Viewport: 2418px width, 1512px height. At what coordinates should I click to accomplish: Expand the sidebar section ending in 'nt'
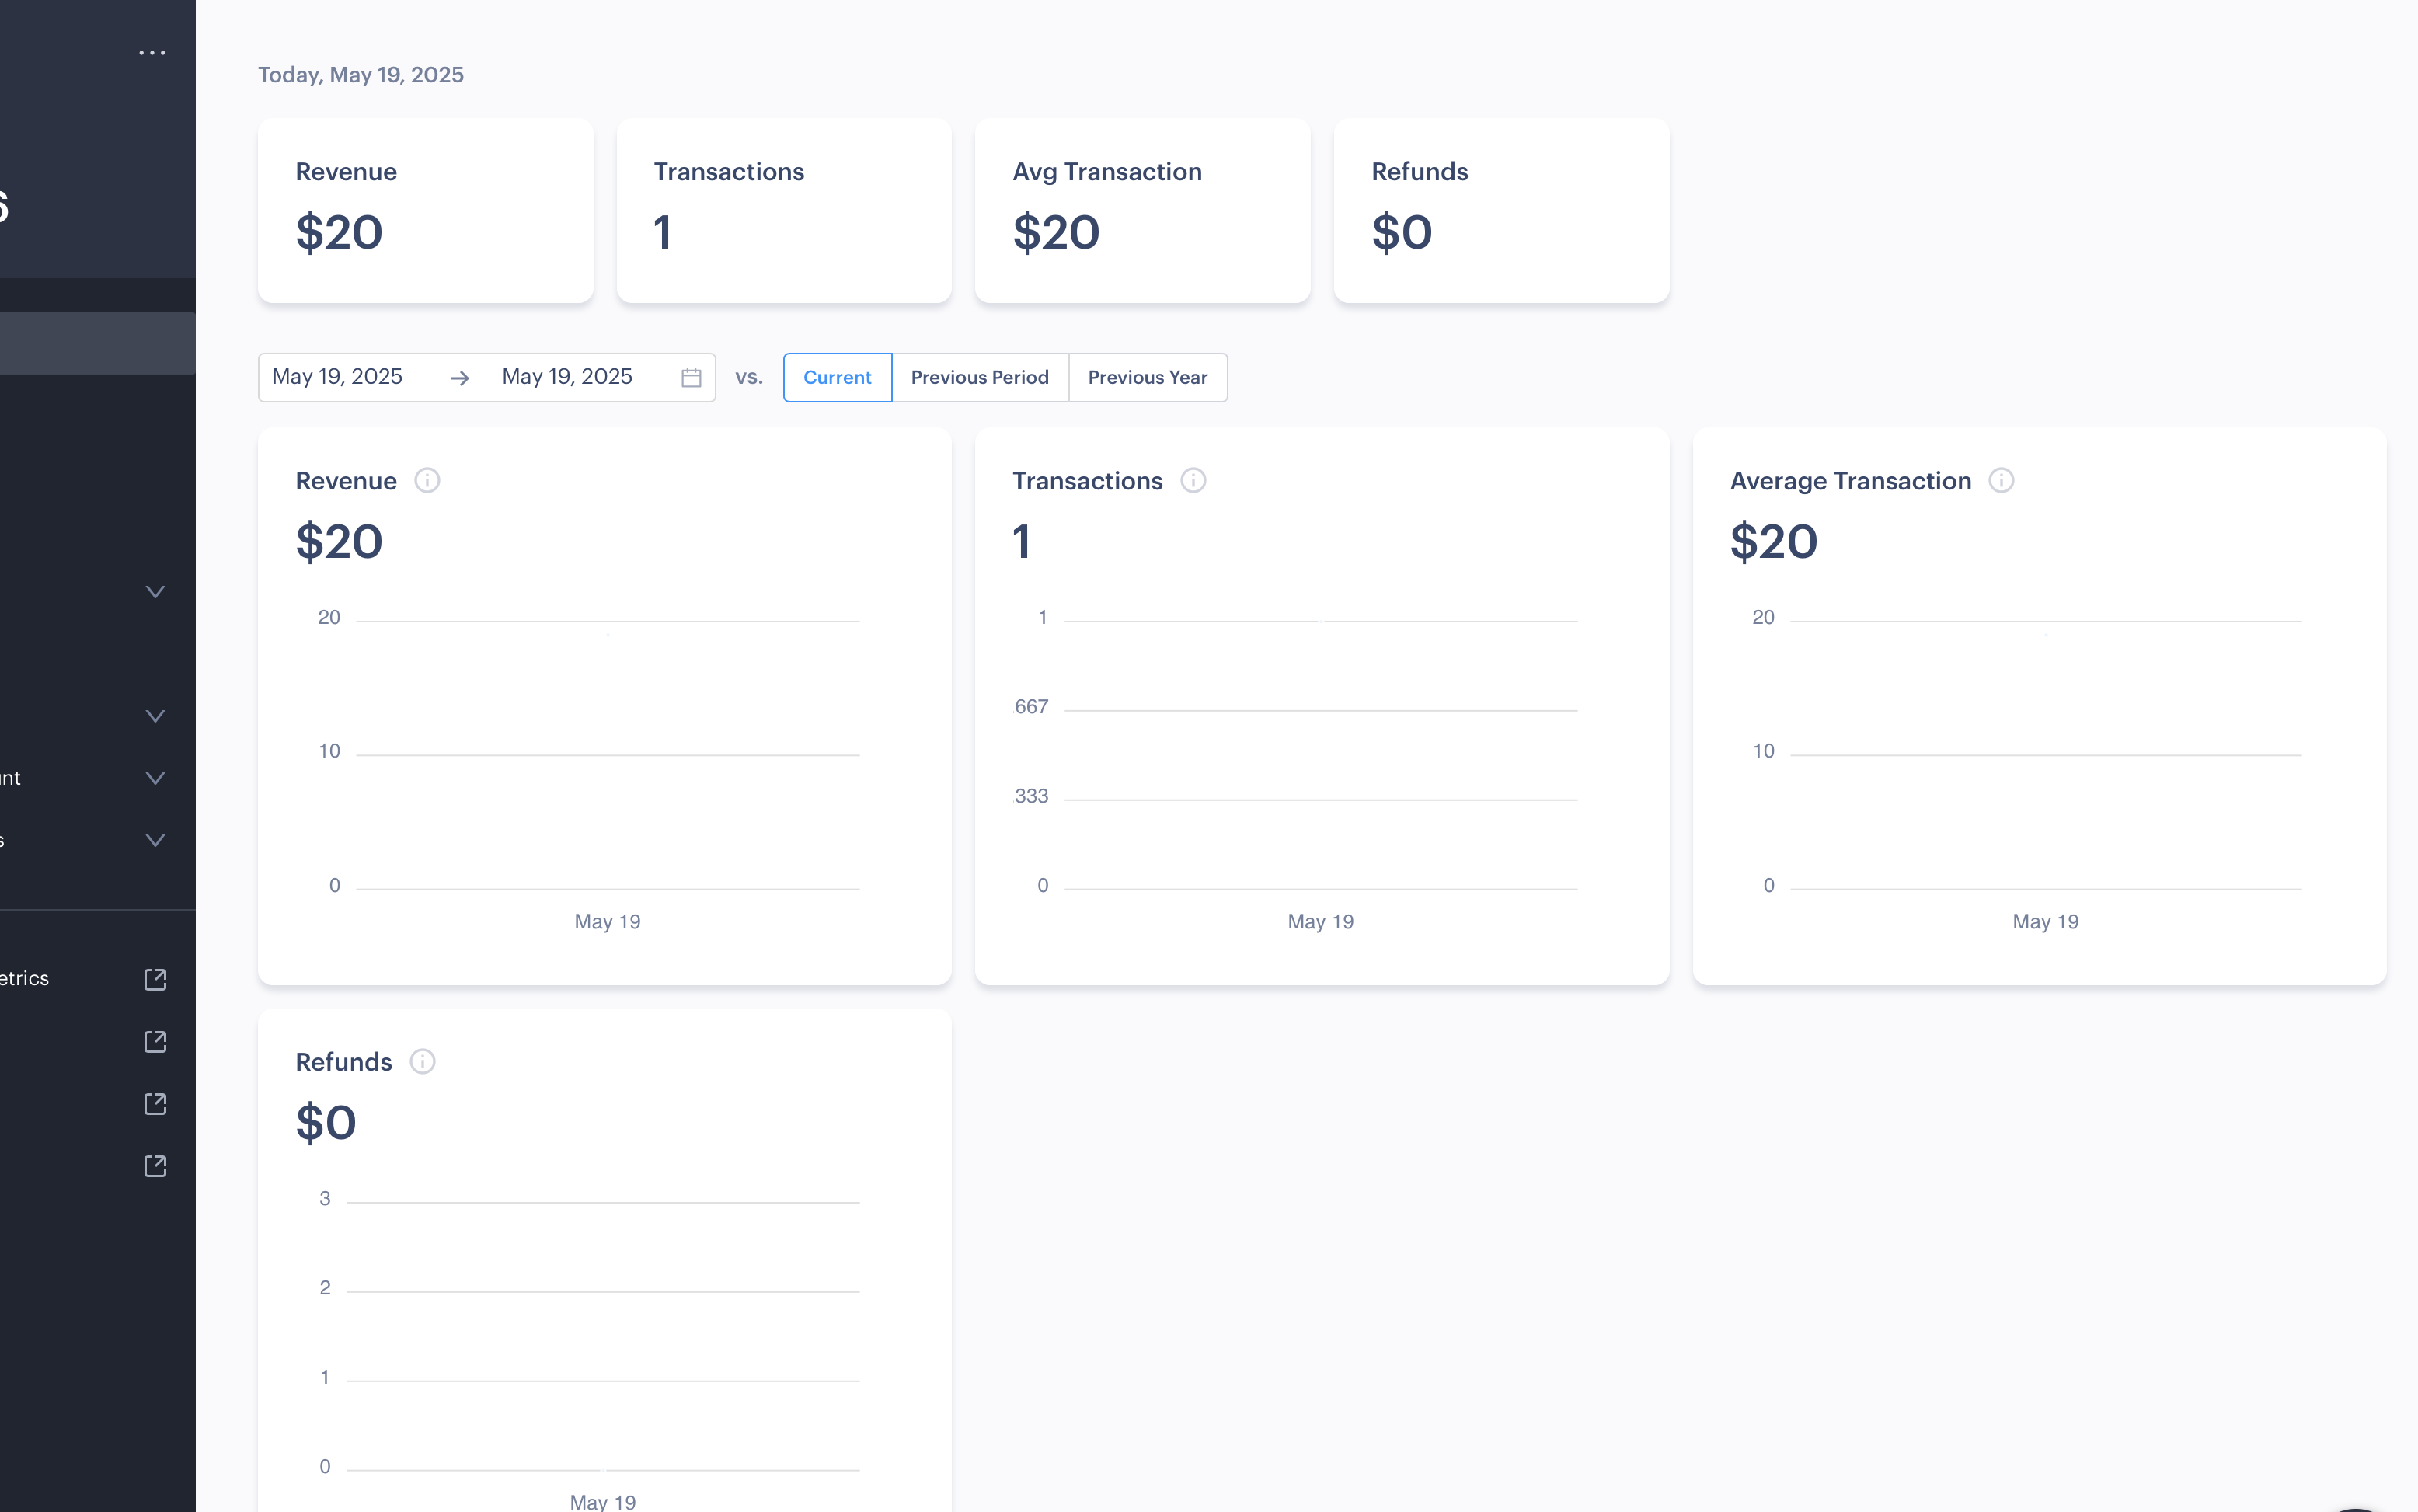pos(155,778)
